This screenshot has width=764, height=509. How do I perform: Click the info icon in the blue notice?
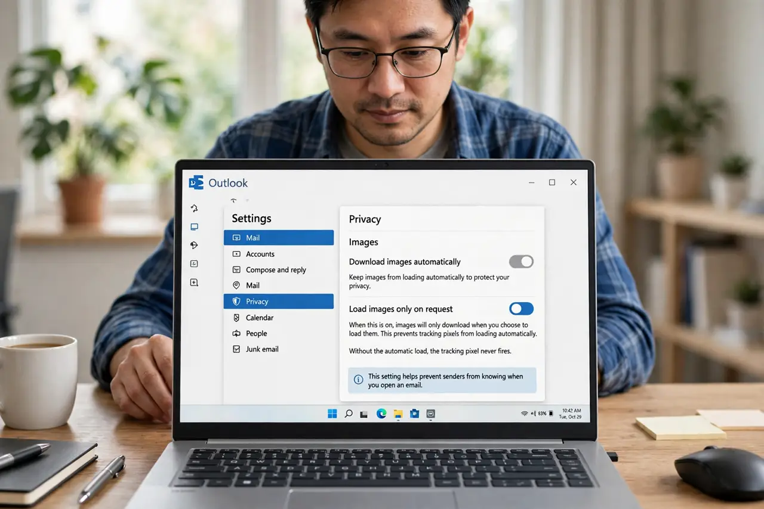pos(358,380)
